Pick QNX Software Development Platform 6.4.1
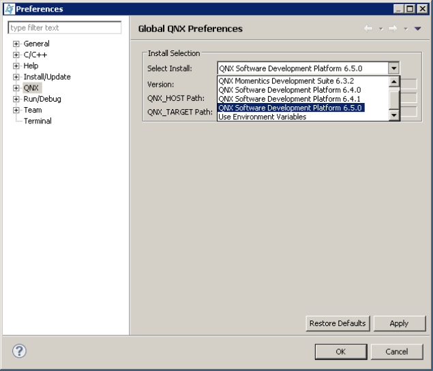Screen dimensions: 433x371 [x=289, y=99]
